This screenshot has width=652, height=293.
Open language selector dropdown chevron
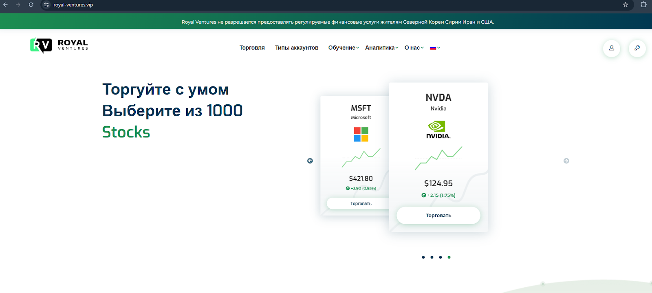439,48
